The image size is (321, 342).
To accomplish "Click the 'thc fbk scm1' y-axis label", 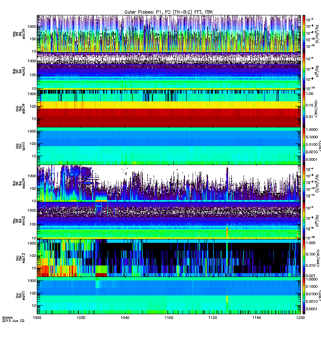I will (x=21, y=295).
